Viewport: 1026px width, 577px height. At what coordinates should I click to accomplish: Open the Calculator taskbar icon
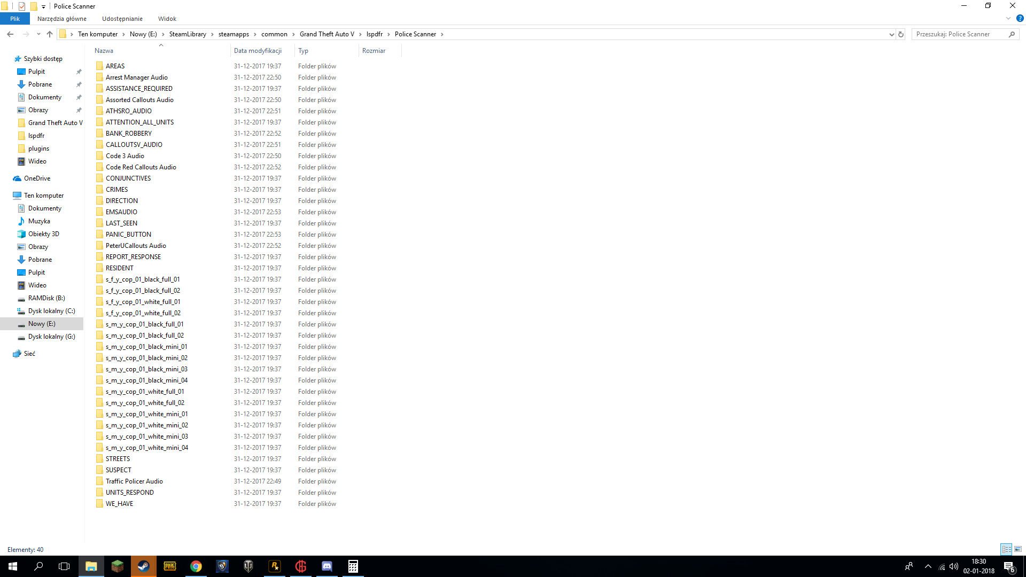353,566
